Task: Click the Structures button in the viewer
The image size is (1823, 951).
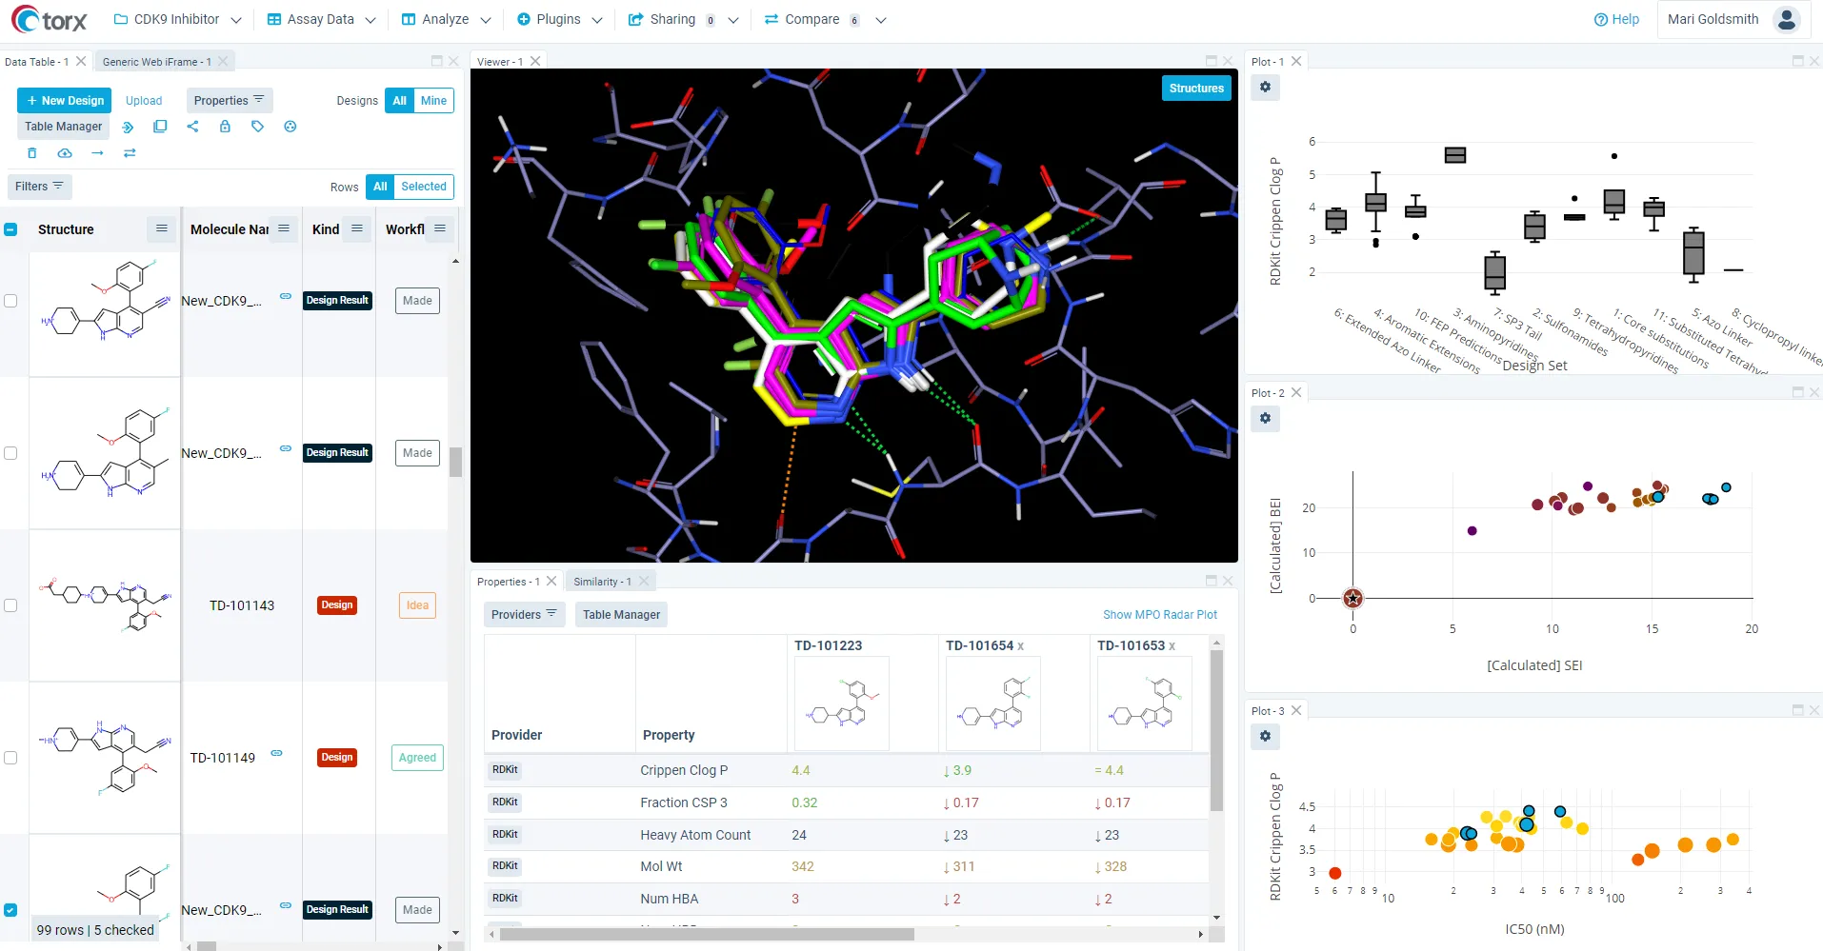Action: [1196, 89]
